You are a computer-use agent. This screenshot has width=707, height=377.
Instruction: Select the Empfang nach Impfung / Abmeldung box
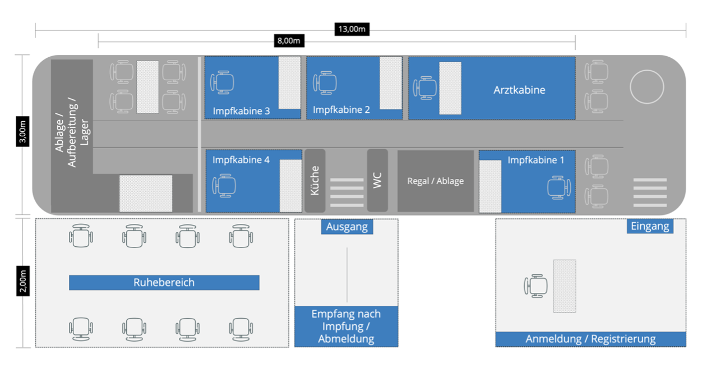pyautogui.click(x=346, y=327)
